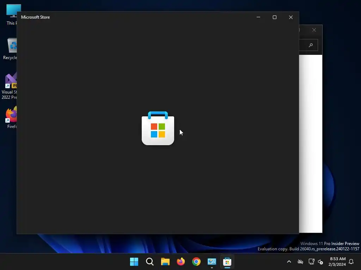Select the Visual Studio 2022 Preview shortcut
Screen dimensions: 361x270
coord(9,86)
